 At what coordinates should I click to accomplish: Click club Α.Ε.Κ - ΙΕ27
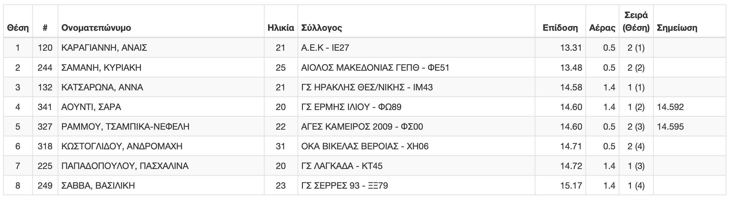tap(325, 48)
